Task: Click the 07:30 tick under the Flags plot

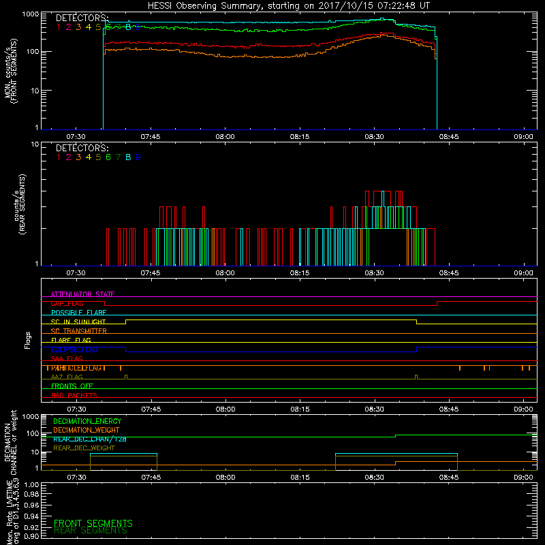Action: coord(76,409)
